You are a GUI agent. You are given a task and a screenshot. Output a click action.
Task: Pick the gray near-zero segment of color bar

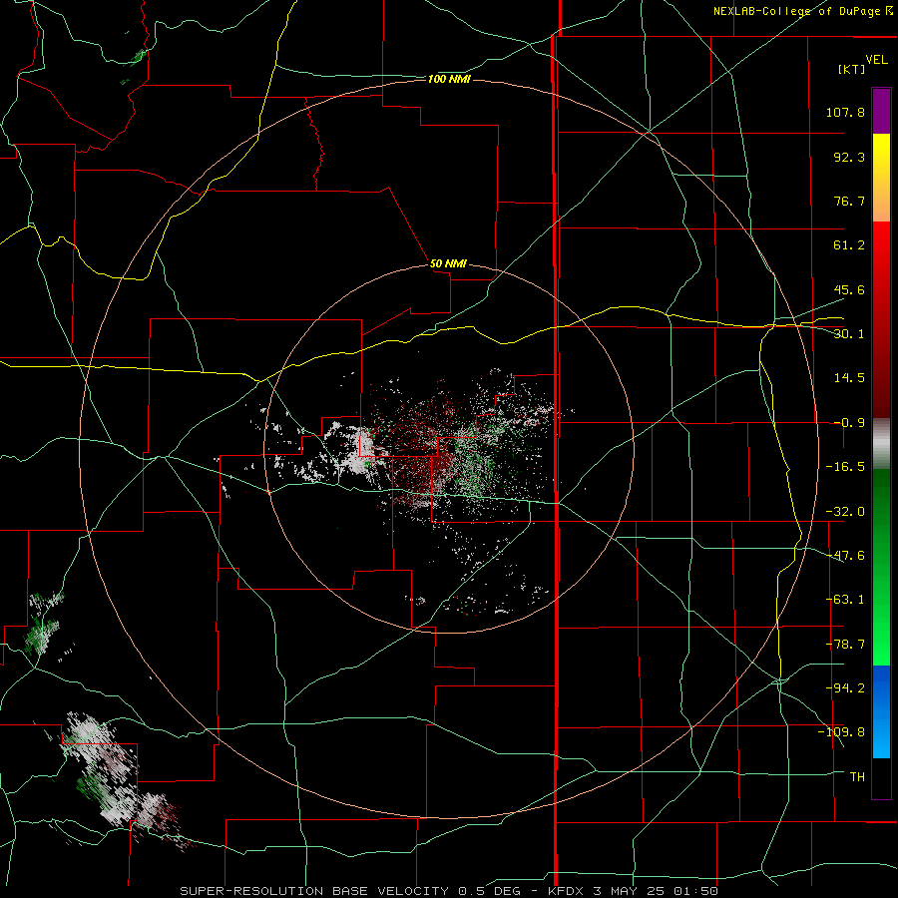[881, 444]
